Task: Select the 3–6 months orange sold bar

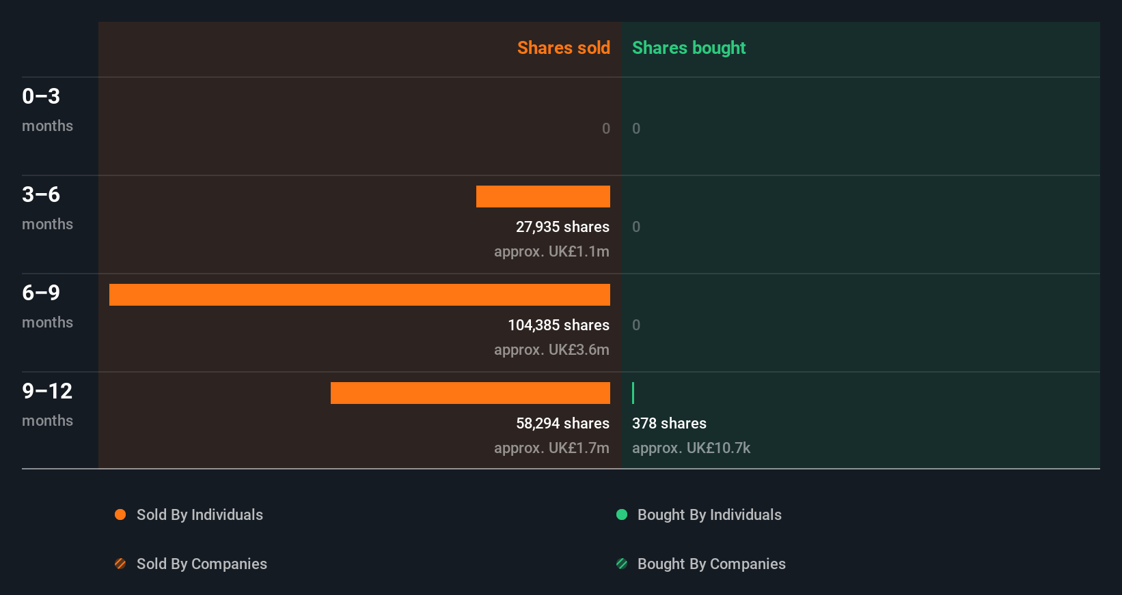Action: 543,197
